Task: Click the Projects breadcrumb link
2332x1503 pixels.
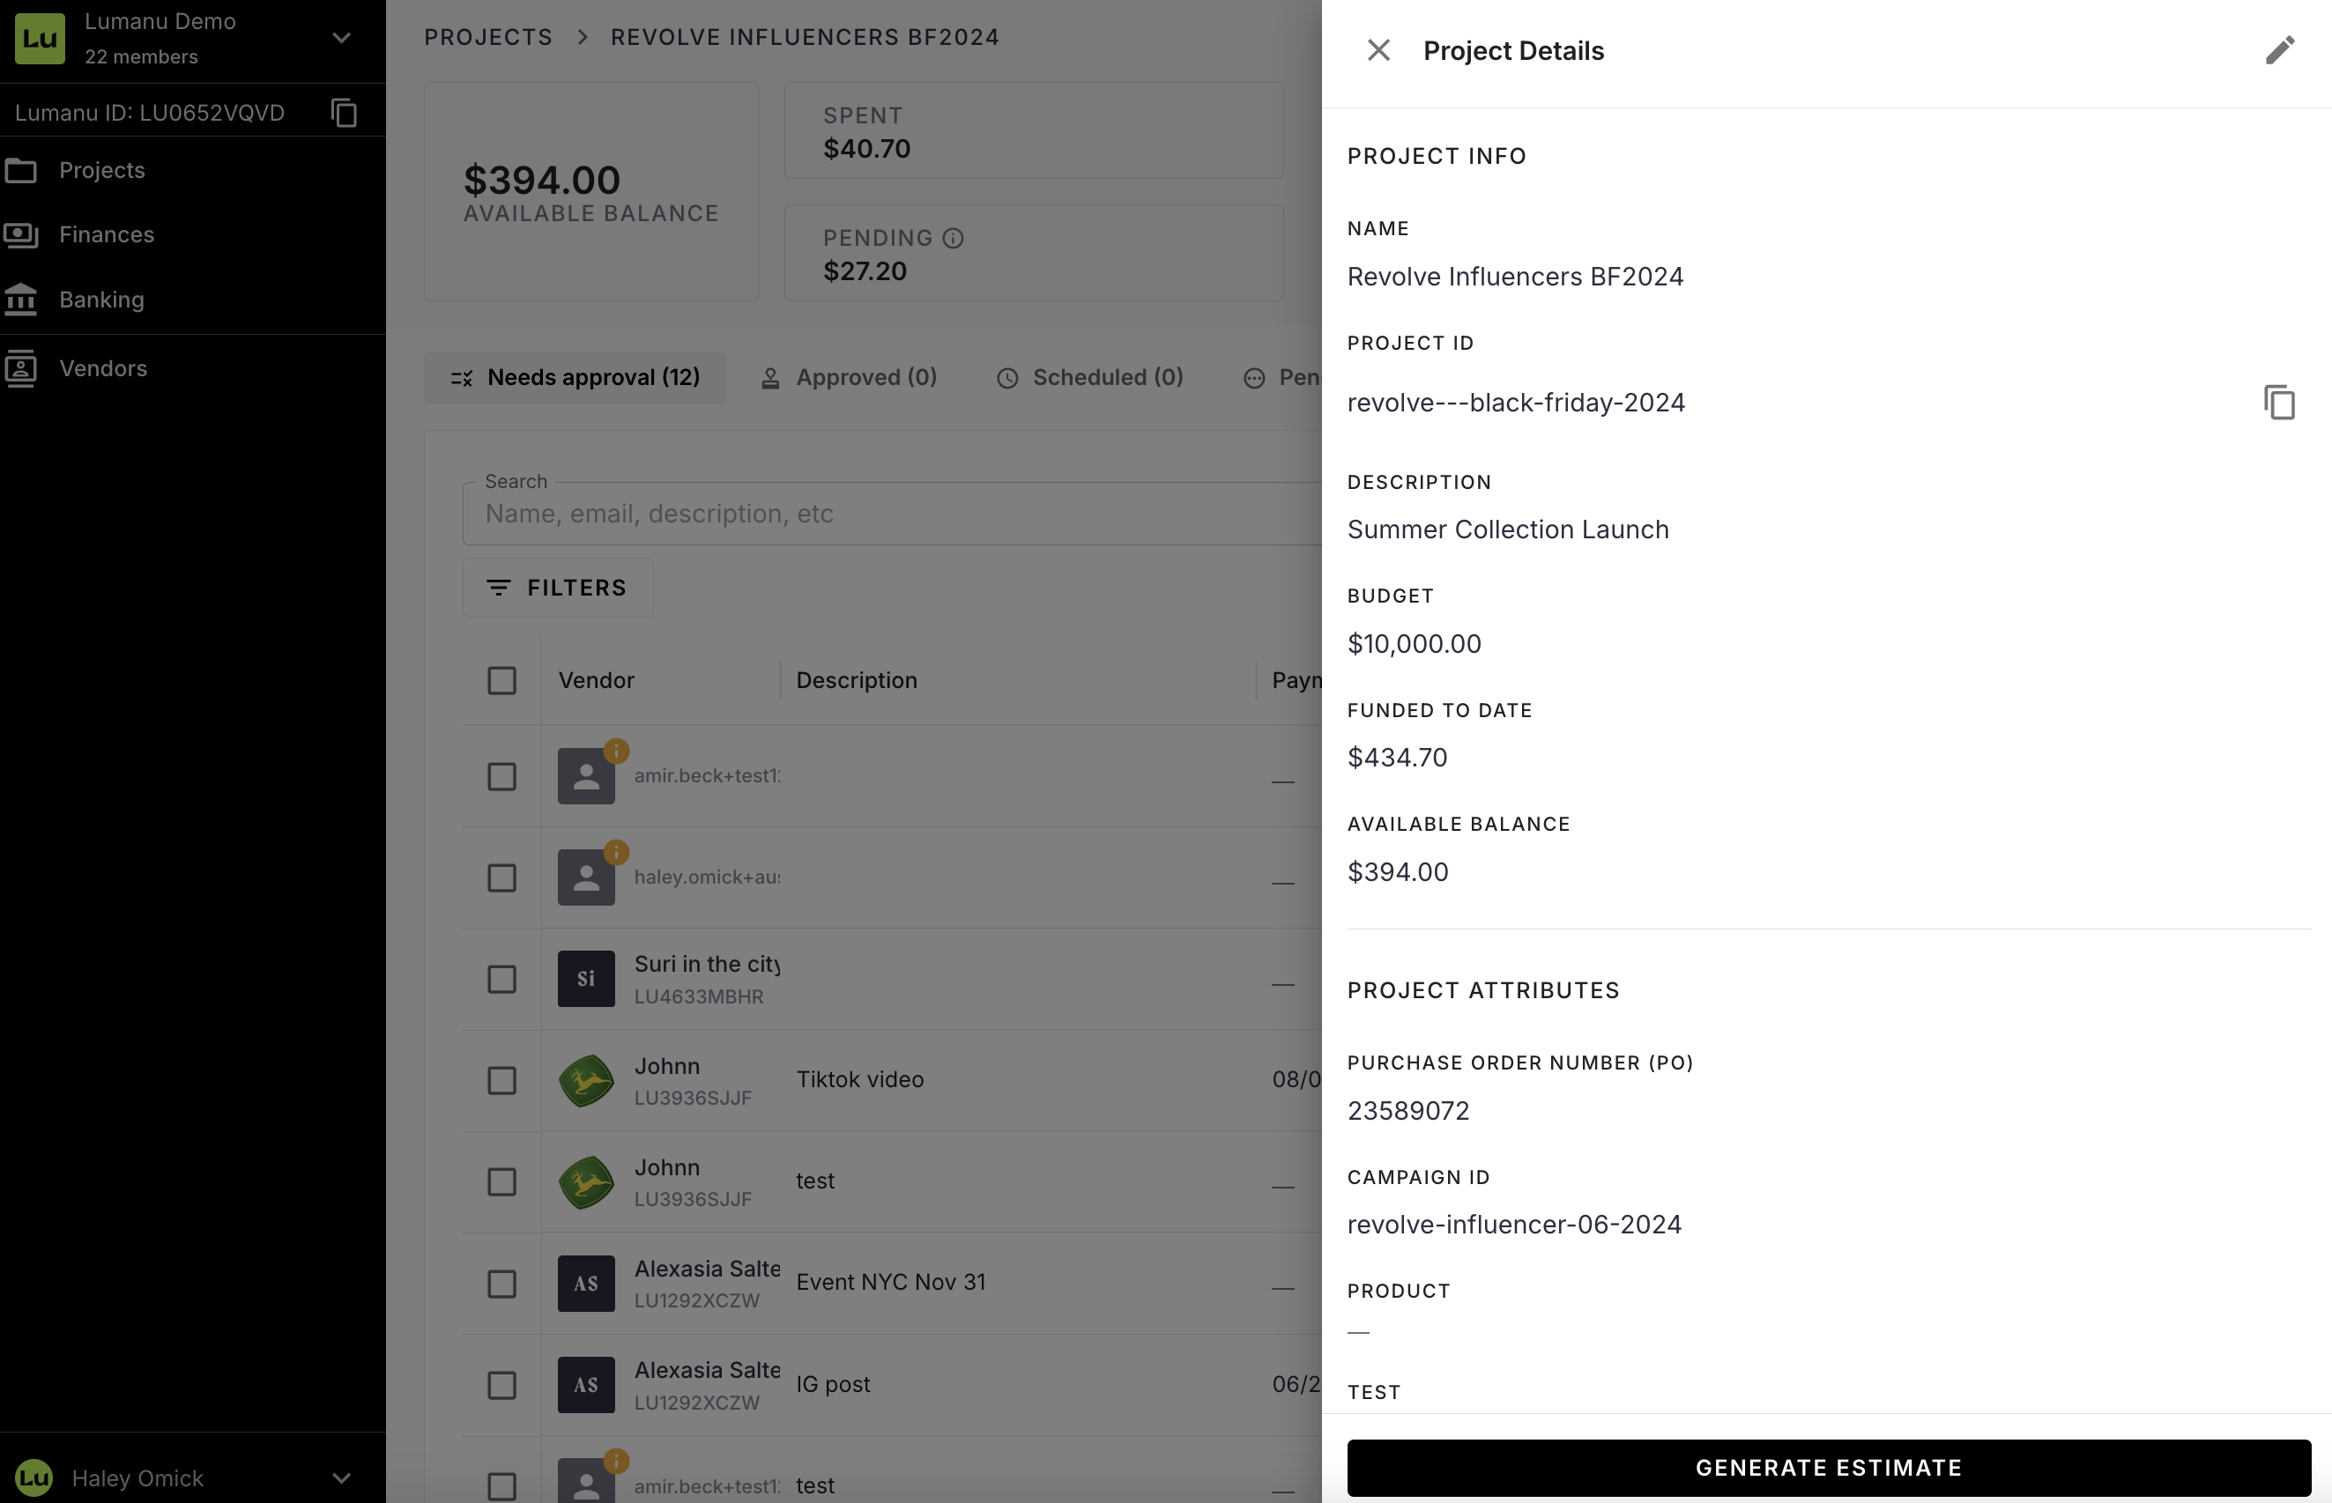Action: point(488,37)
